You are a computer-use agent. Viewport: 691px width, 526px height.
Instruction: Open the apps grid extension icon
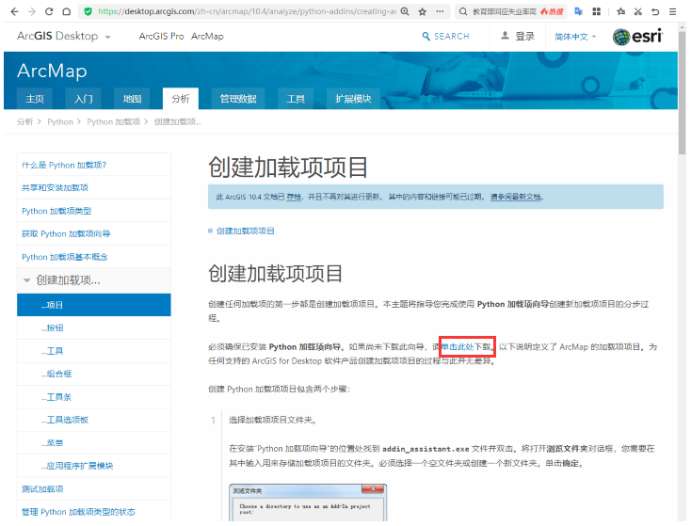tap(596, 11)
